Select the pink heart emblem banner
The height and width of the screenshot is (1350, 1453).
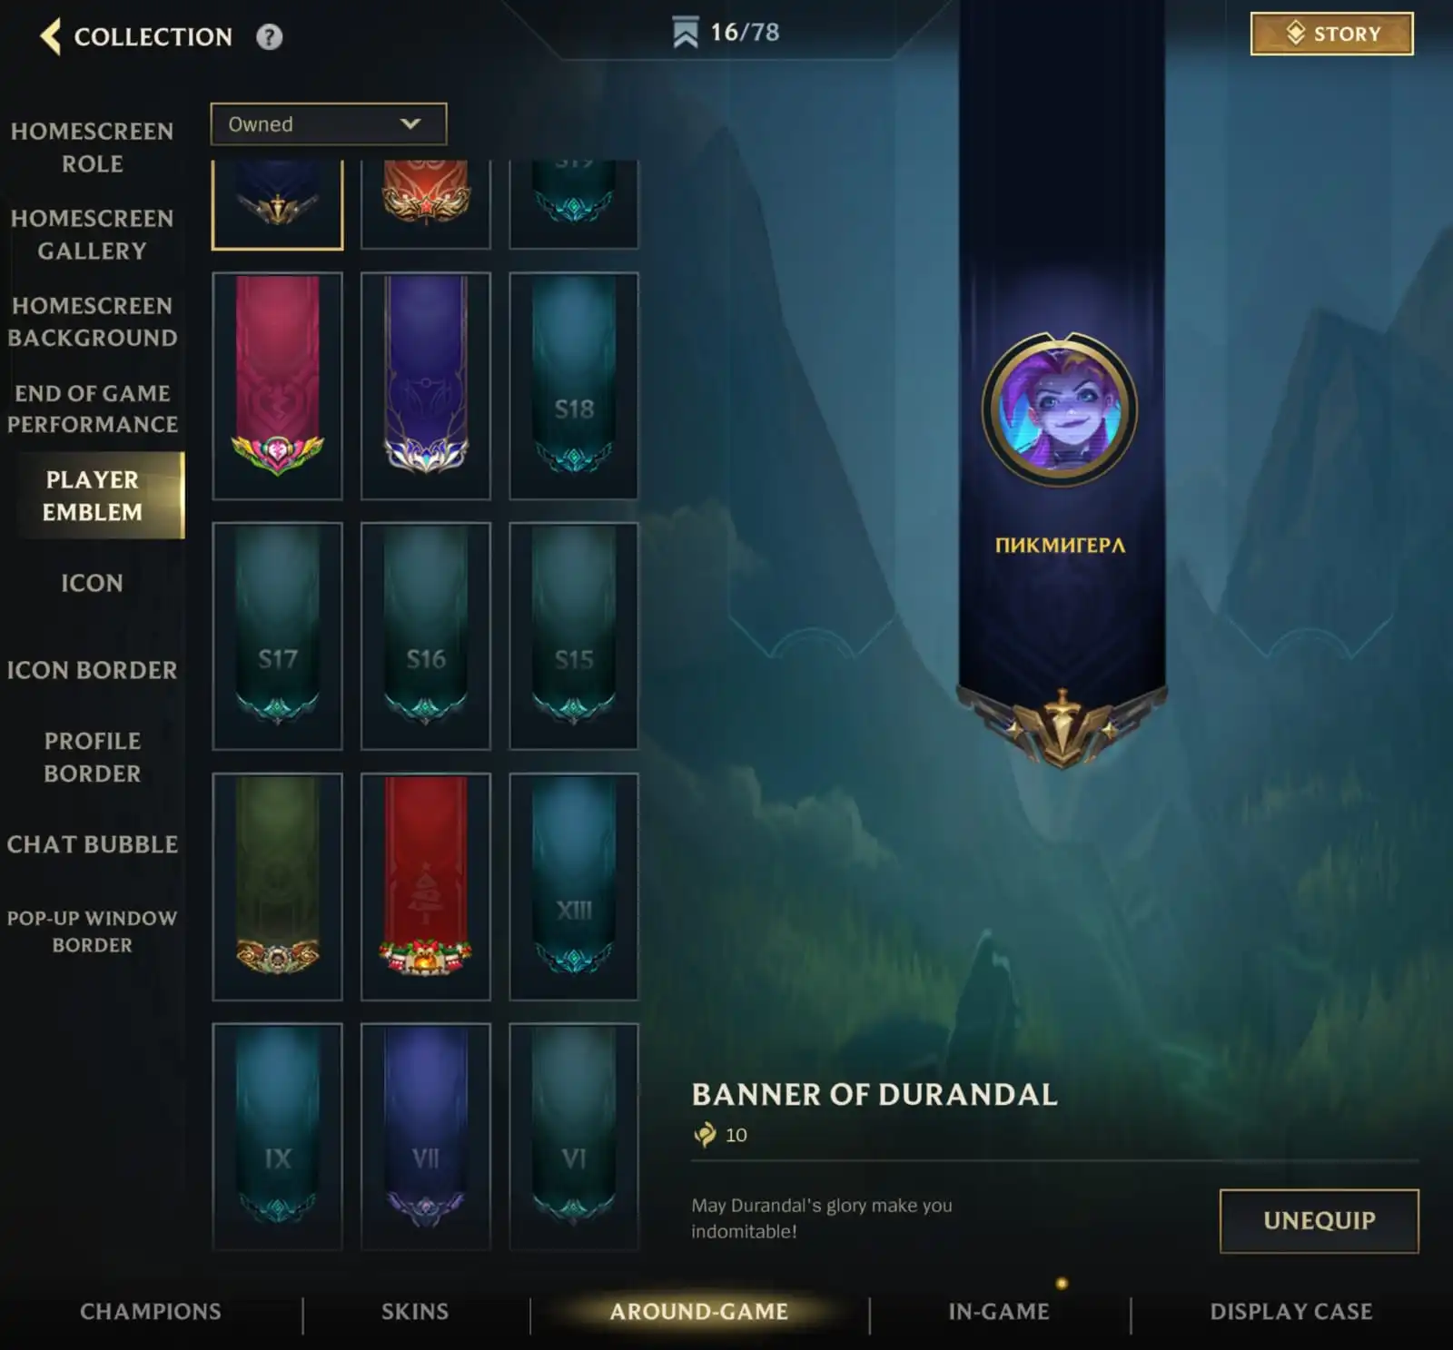pos(277,386)
